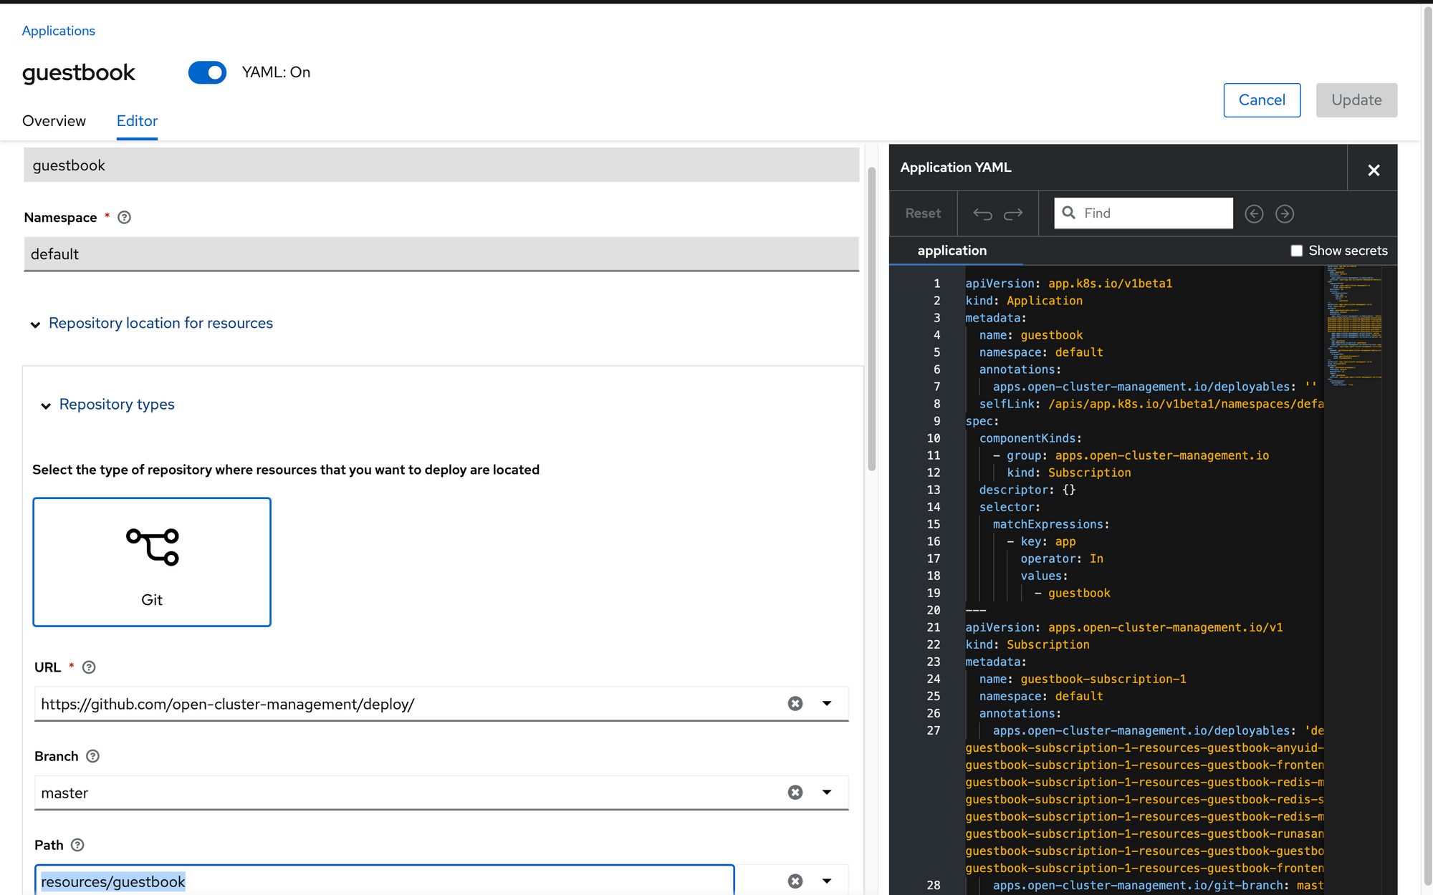
Task: Enable Show secrets checkbox
Action: point(1296,251)
